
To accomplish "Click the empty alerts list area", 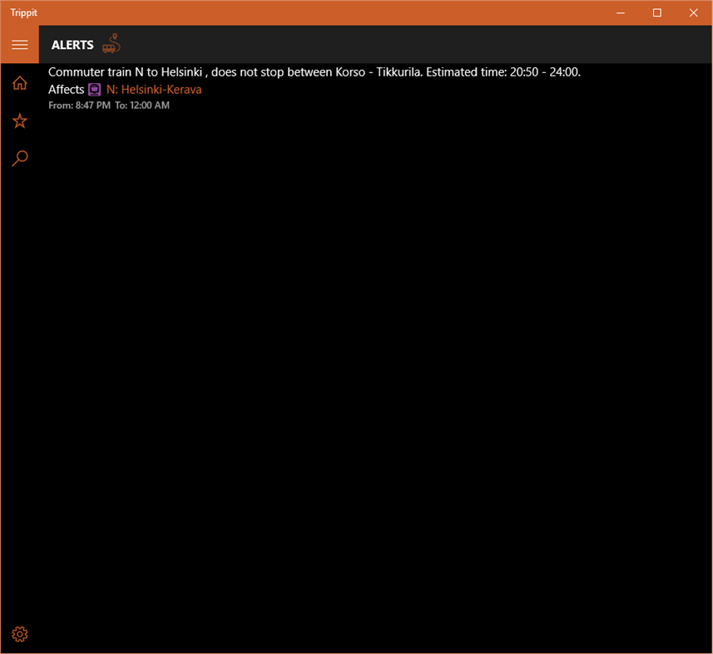I will click(374, 332).
